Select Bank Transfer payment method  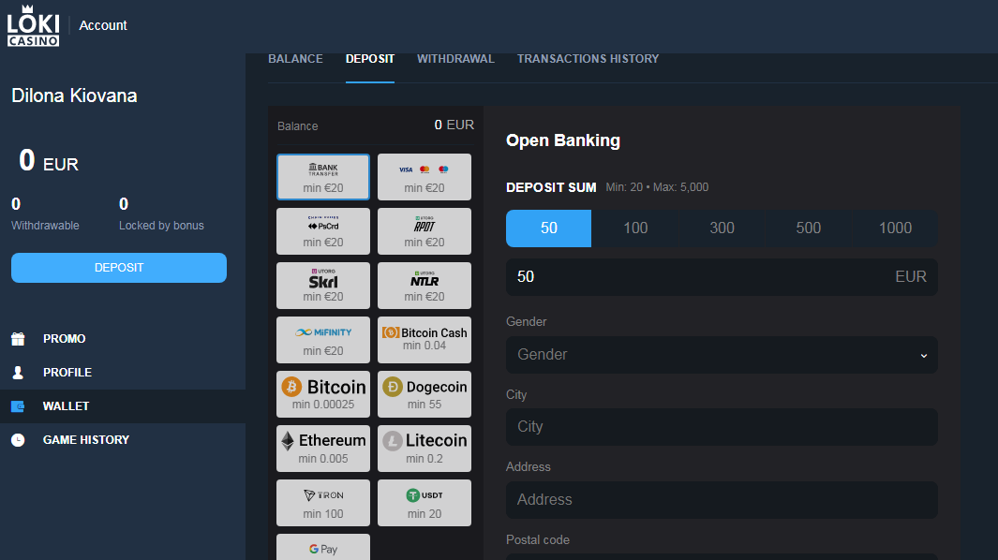click(x=323, y=177)
